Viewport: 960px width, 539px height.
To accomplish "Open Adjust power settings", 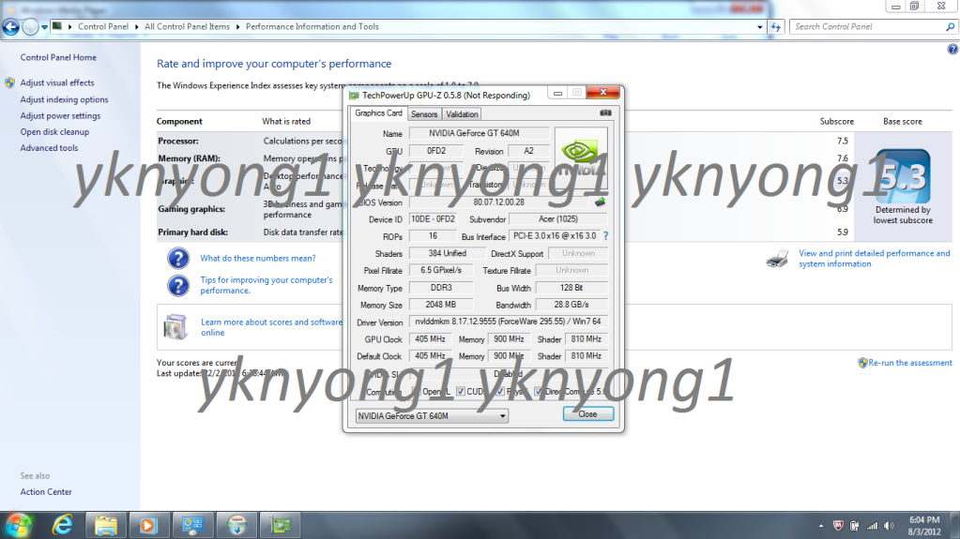I will (x=60, y=115).
